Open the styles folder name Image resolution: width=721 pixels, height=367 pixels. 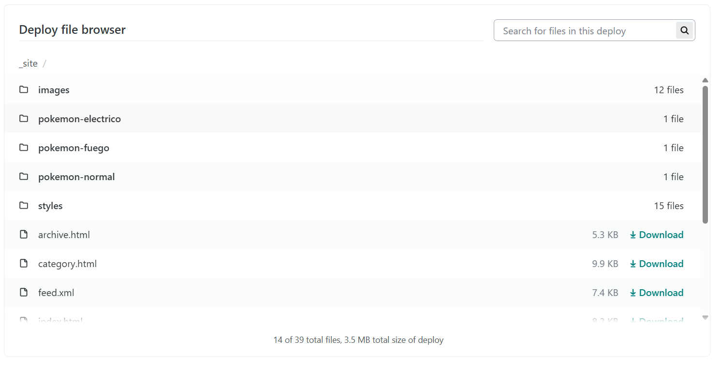pos(50,206)
